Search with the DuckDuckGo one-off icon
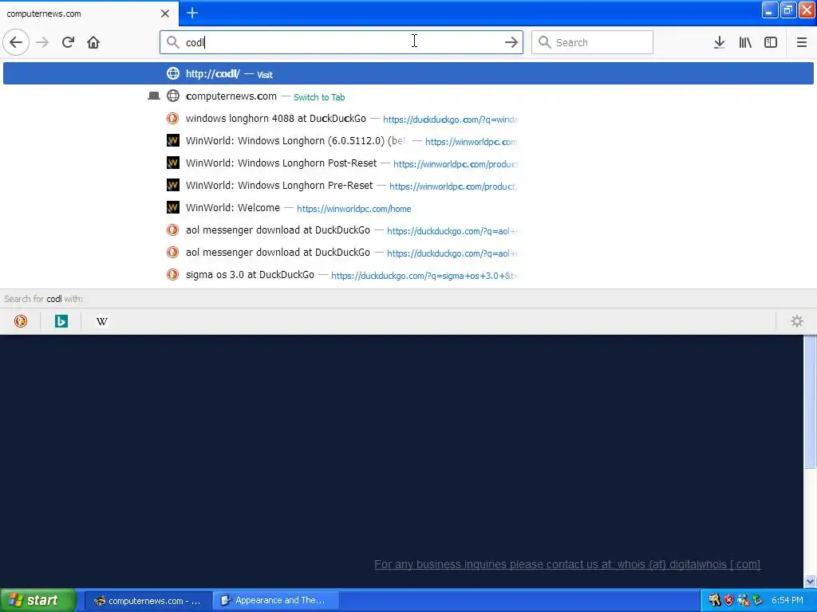This screenshot has height=612, width=817. [20, 321]
